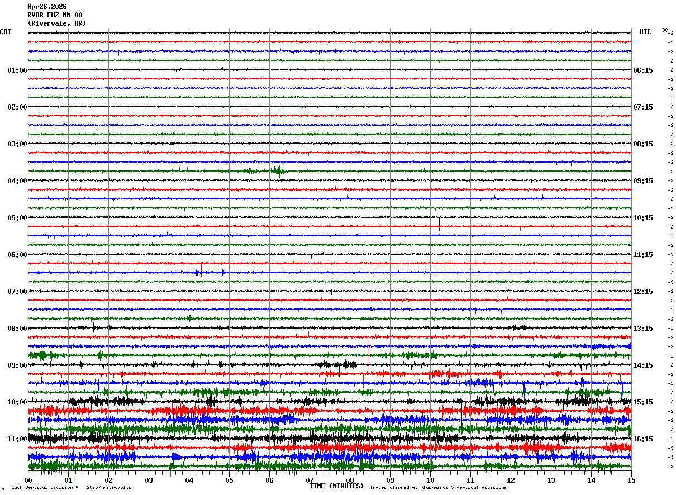Click minute tick label 14

[x=592, y=480]
